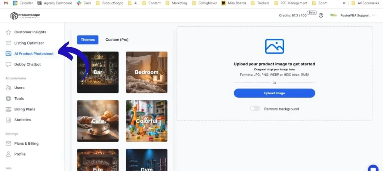Open Gmail bookmark icon
Image resolution: width=383 pixels, height=171 pixels.
click(x=6, y=3)
